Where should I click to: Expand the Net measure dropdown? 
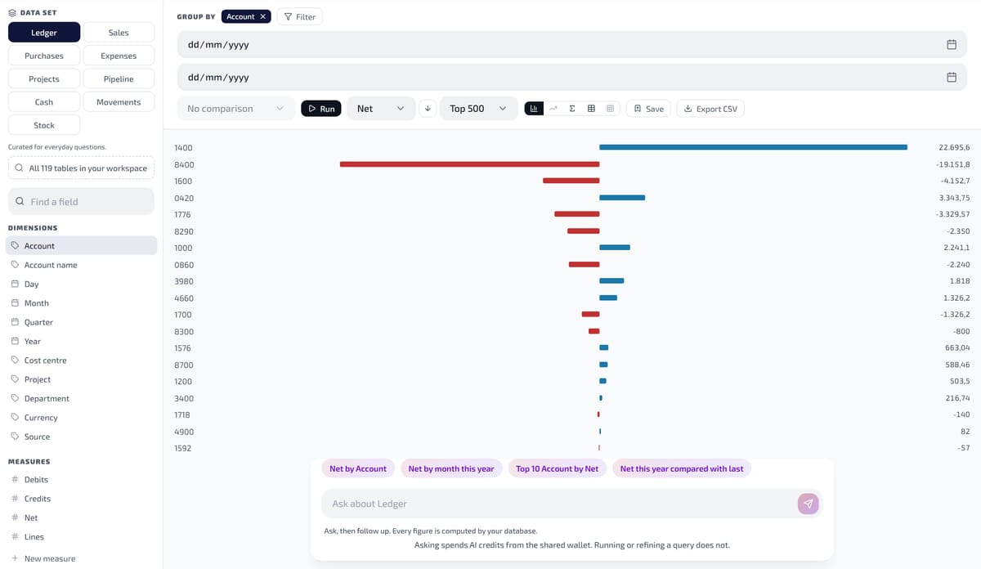tap(381, 108)
